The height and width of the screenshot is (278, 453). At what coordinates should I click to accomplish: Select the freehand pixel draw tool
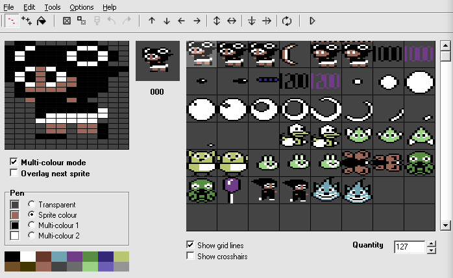tap(12, 21)
